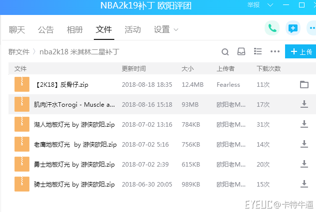Click zip icon of 老鹰地板灯光 file
Viewport: 316px width, 212px height.
coord(22,144)
